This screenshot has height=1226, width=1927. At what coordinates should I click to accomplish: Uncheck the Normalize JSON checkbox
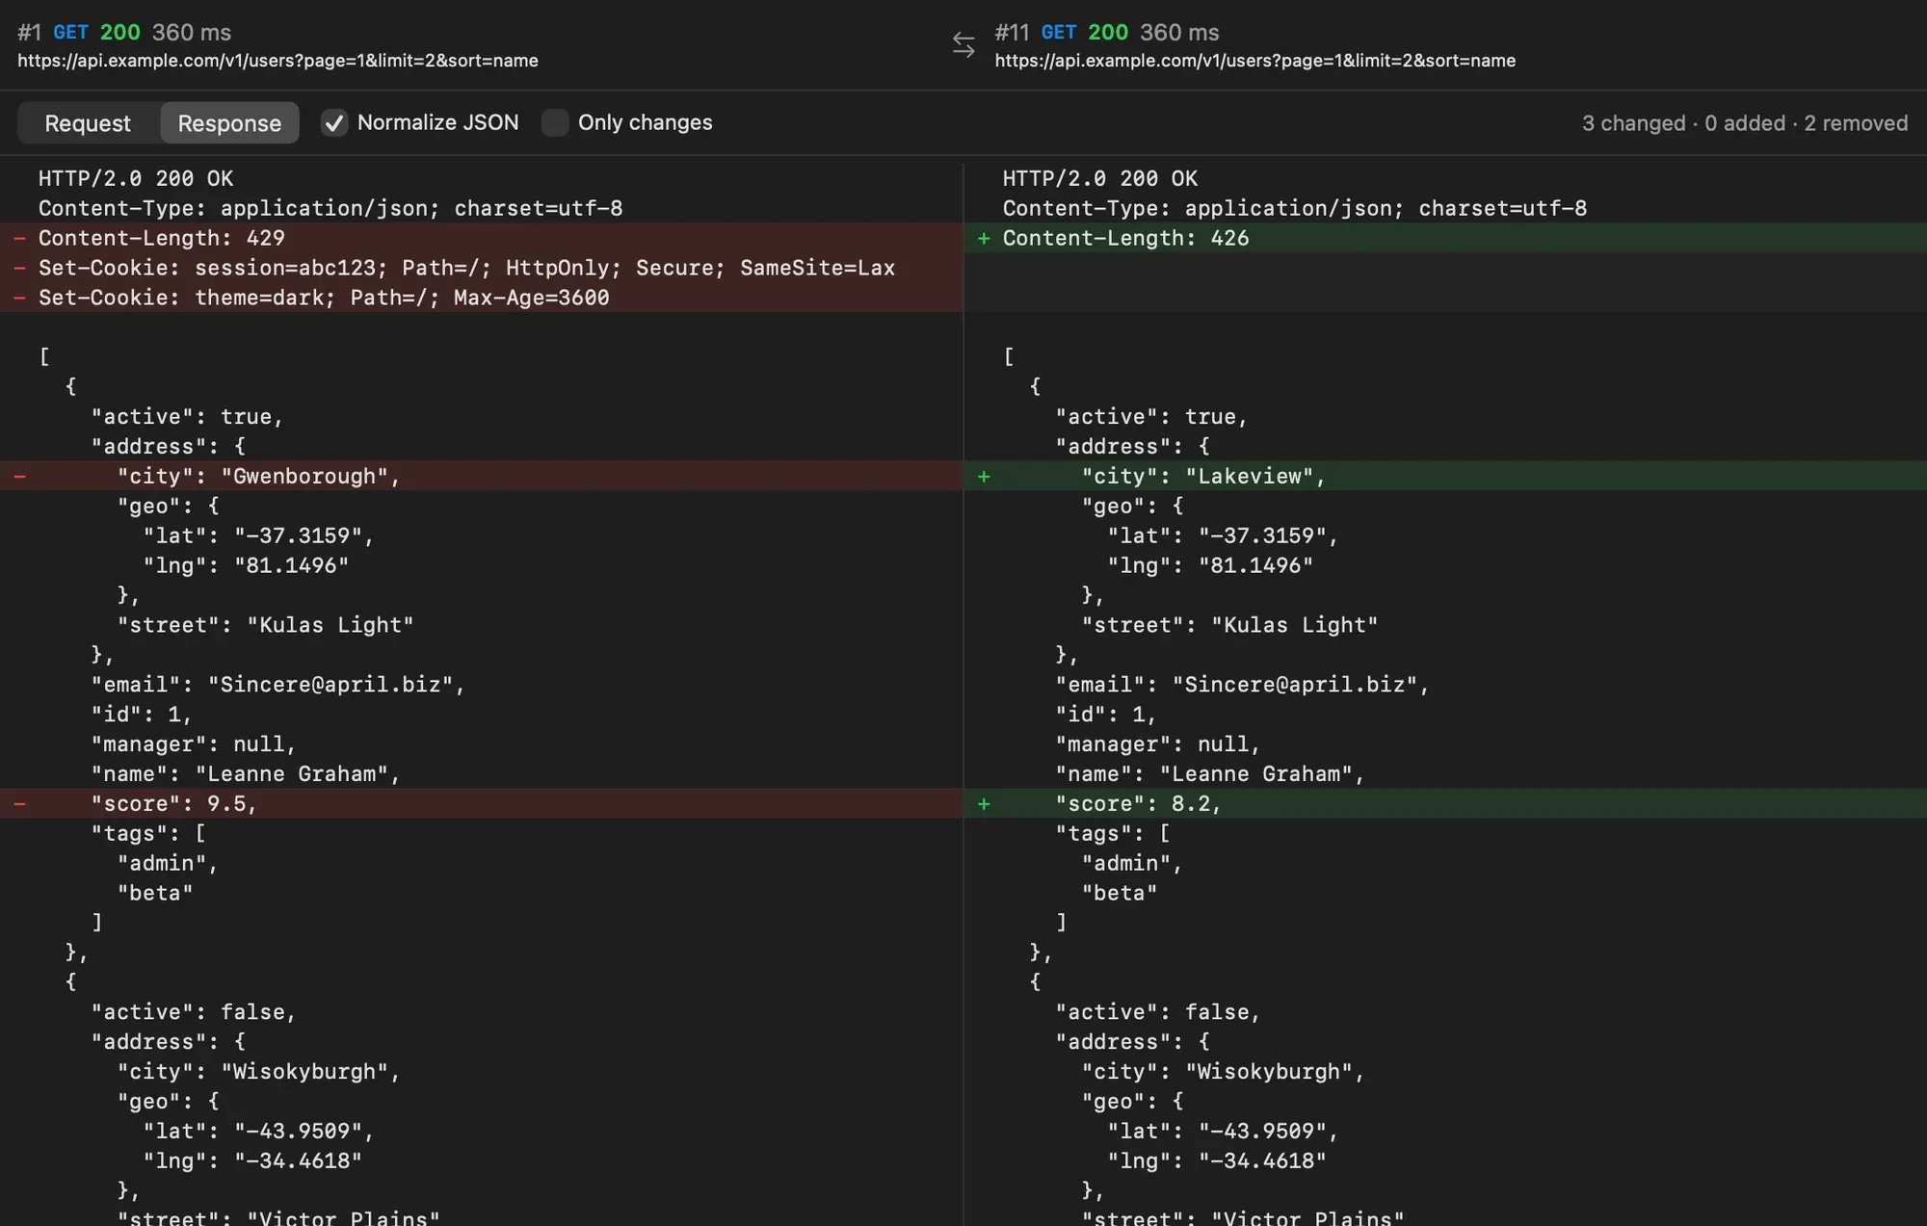pos(334,122)
